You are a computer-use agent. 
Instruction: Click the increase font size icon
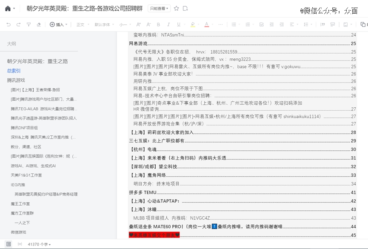pos(138,24)
